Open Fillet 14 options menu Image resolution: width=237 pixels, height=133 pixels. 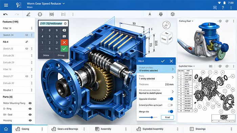[x=31, y=28]
